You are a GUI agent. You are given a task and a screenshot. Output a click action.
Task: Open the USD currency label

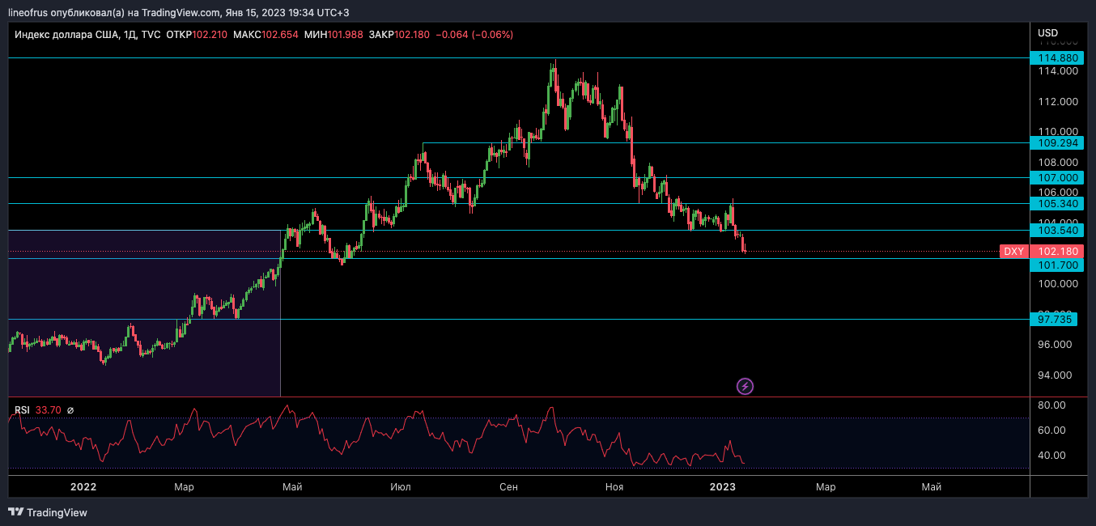1047,33
